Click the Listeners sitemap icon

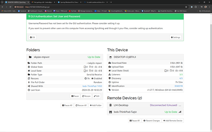[110, 74]
